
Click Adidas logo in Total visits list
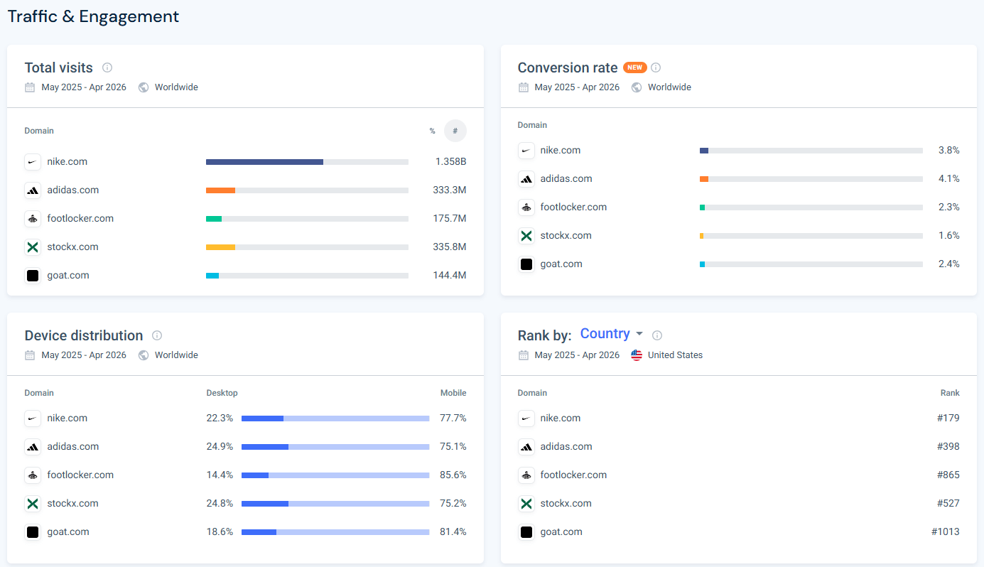(x=33, y=190)
